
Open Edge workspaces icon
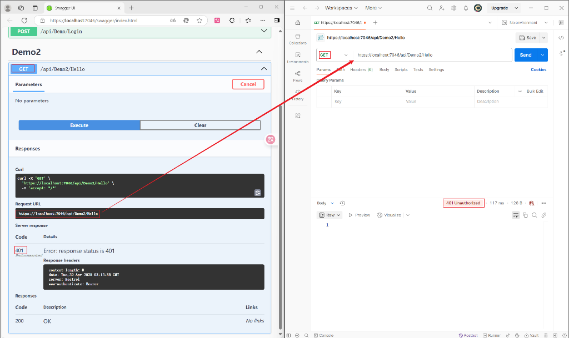click(21, 8)
